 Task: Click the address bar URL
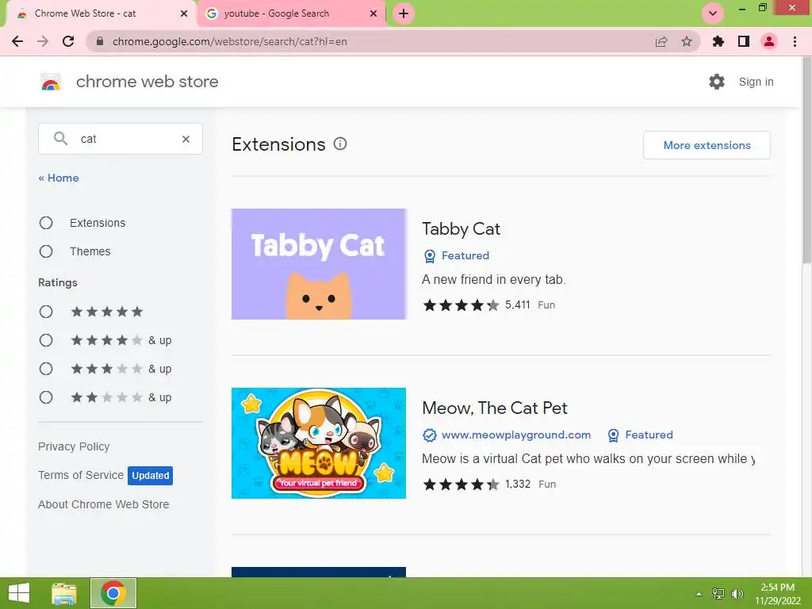pos(229,41)
